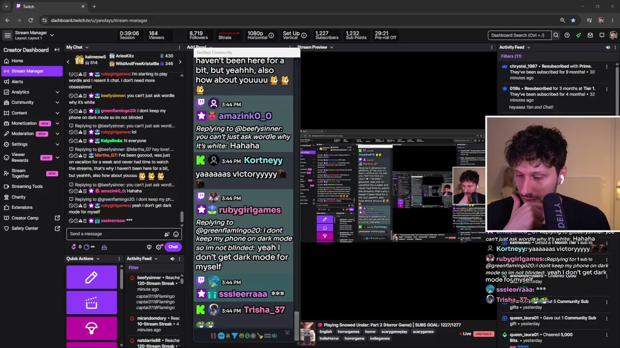Bookmark this page with the star

(573, 20)
